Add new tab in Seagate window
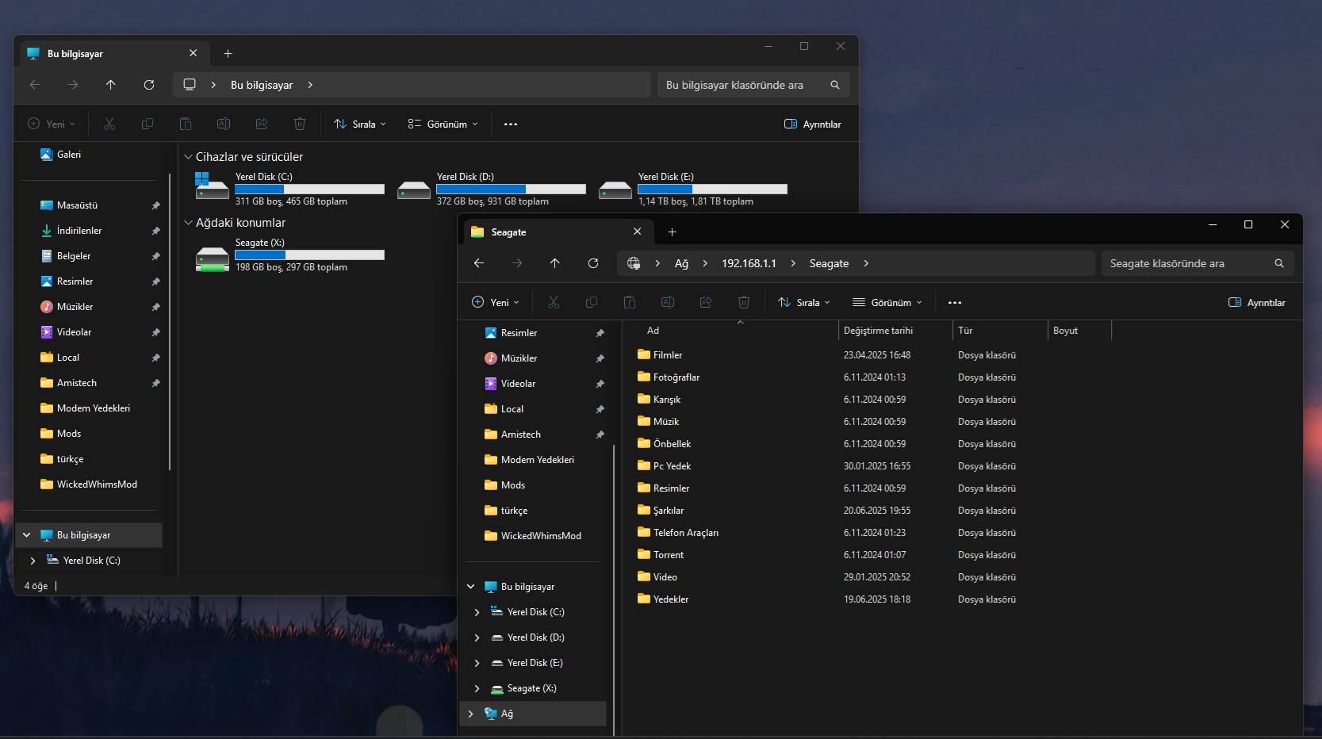This screenshot has height=739, width=1322. pyautogui.click(x=672, y=232)
